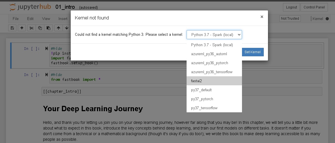Viewport: 335px width, 143px height.
Task: Cut the selected cell with the scissors icon
Action: click(31, 28)
